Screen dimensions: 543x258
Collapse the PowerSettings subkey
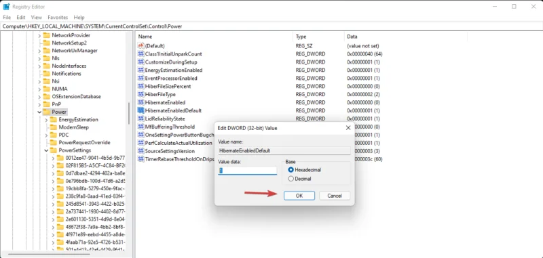click(46, 150)
